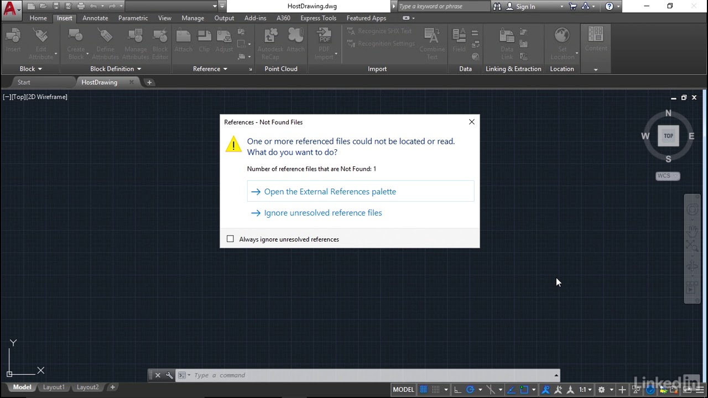Open the Help question mark icon
The width and height of the screenshot is (708, 398).
coord(609,7)
